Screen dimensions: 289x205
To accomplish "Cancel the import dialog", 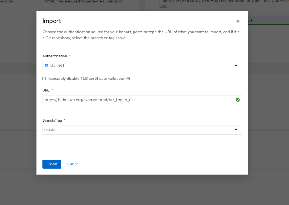I will coord(73,164).
